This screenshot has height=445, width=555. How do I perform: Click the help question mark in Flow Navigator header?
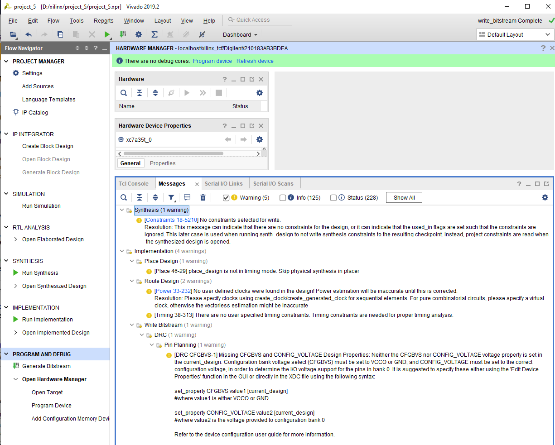pos(96,48)
